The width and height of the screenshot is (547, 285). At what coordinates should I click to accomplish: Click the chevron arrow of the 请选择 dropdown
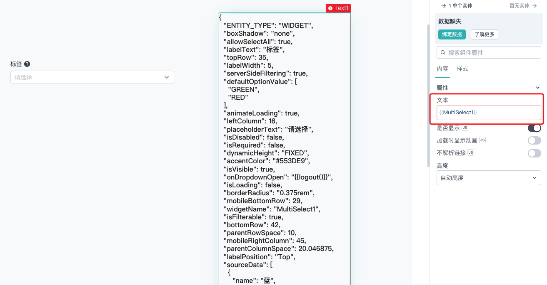coord(167,77)
